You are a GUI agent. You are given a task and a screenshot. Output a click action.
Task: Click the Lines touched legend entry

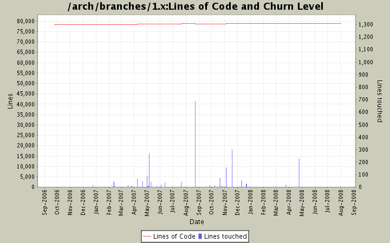tap(223, 237)
